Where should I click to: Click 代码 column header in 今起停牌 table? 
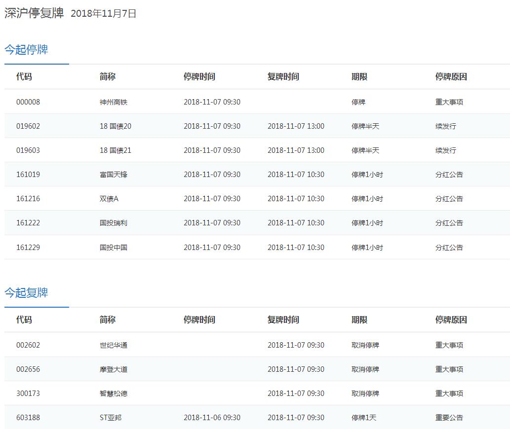point(24,77)
